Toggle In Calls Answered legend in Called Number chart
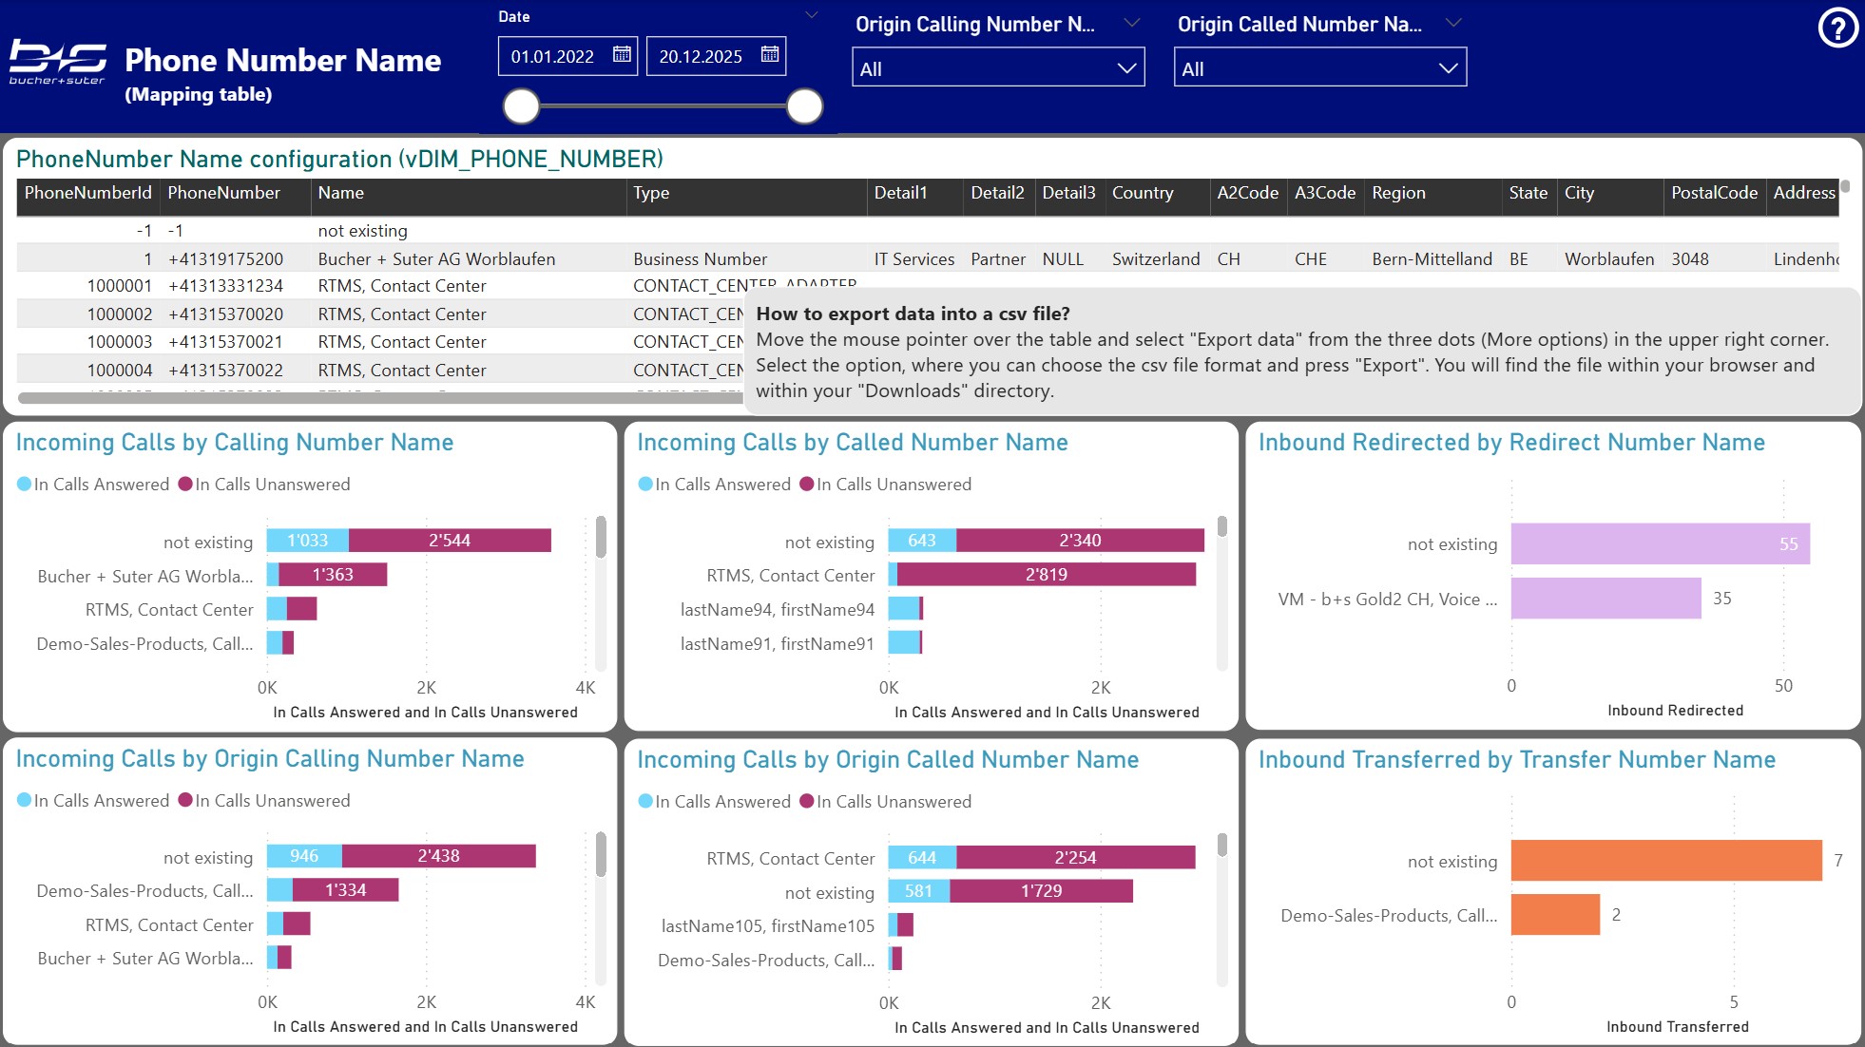This screenshot has height=1047, width=1865. 715,485
